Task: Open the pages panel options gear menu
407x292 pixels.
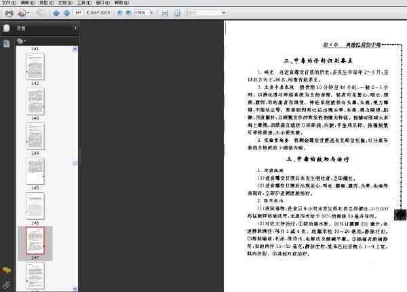Action: (x=21, y=41)
